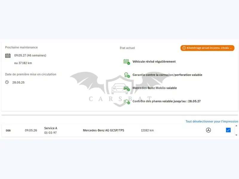Click 'Mercedes-Benz AG GCSP/TPS' workshop name

(103, 130)
